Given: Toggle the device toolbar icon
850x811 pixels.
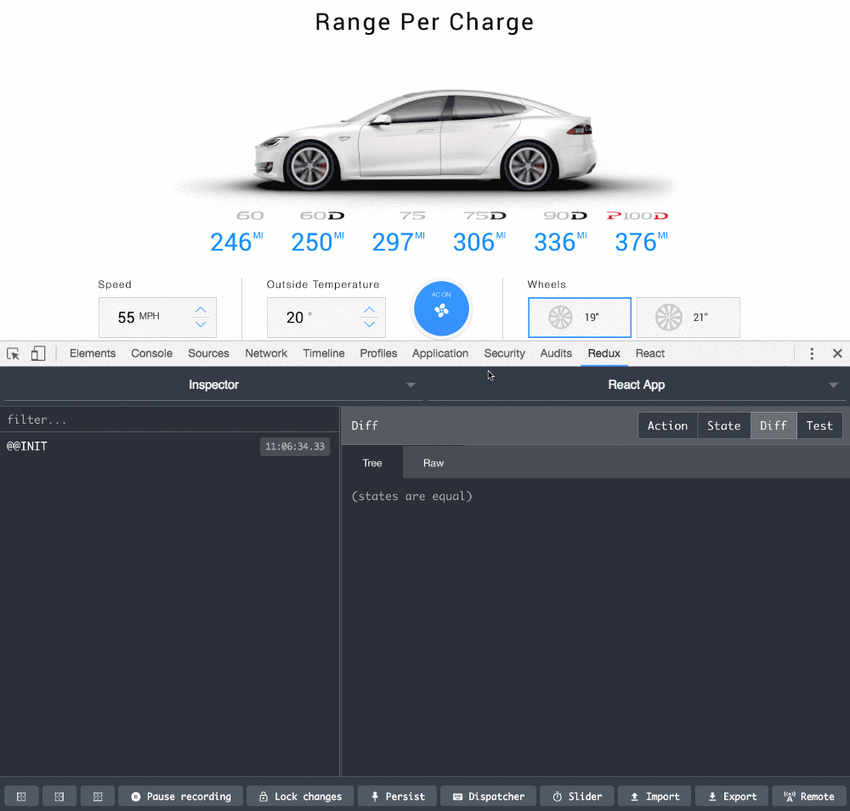Looking at the screenshot, I should [x=38, y=353].
